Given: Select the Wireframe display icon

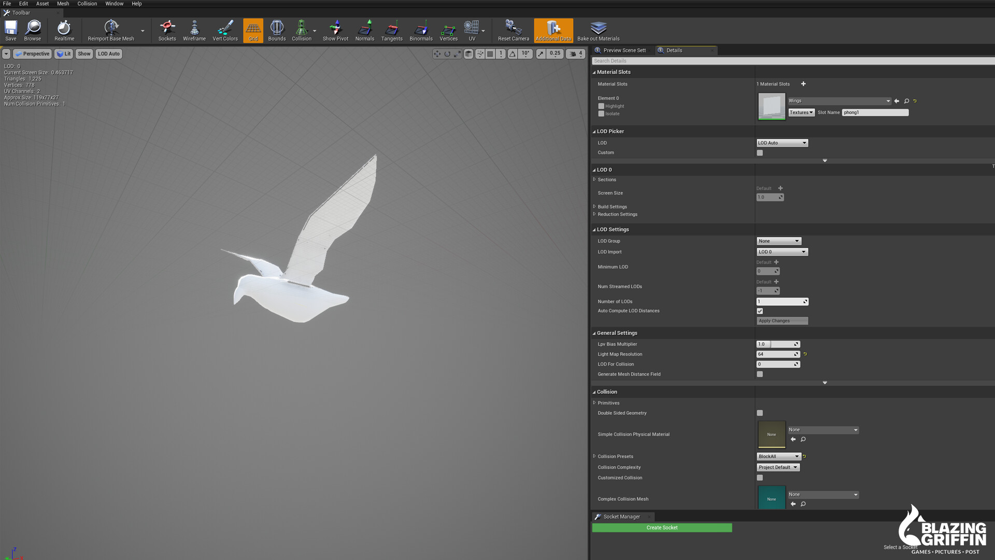Looking at the screenshot, I should 194,30.
